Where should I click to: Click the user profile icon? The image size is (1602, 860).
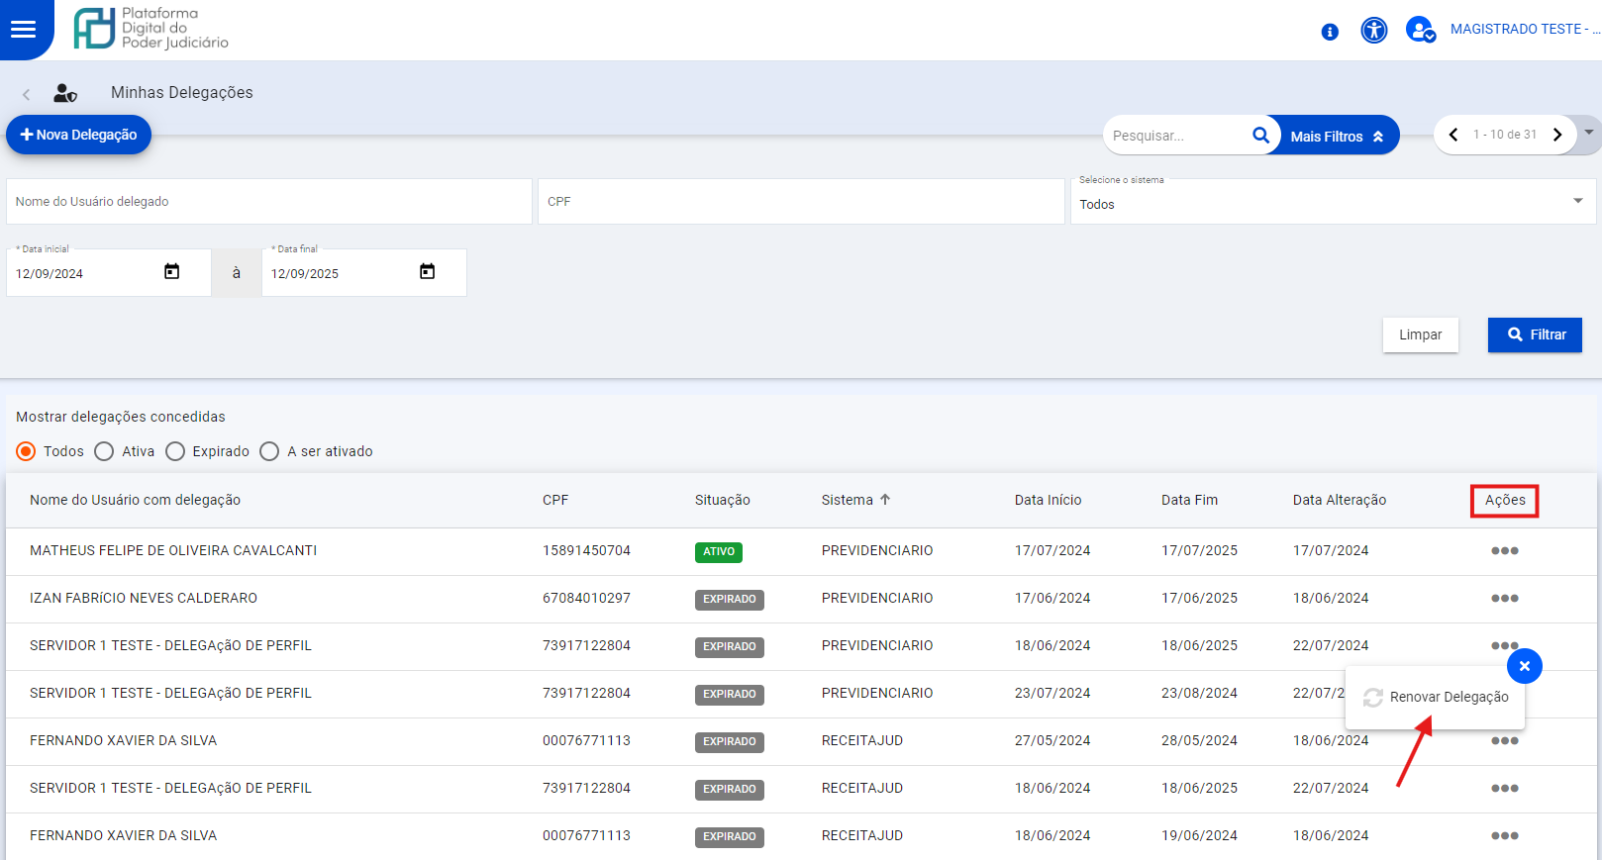[x=1420, y=30]
